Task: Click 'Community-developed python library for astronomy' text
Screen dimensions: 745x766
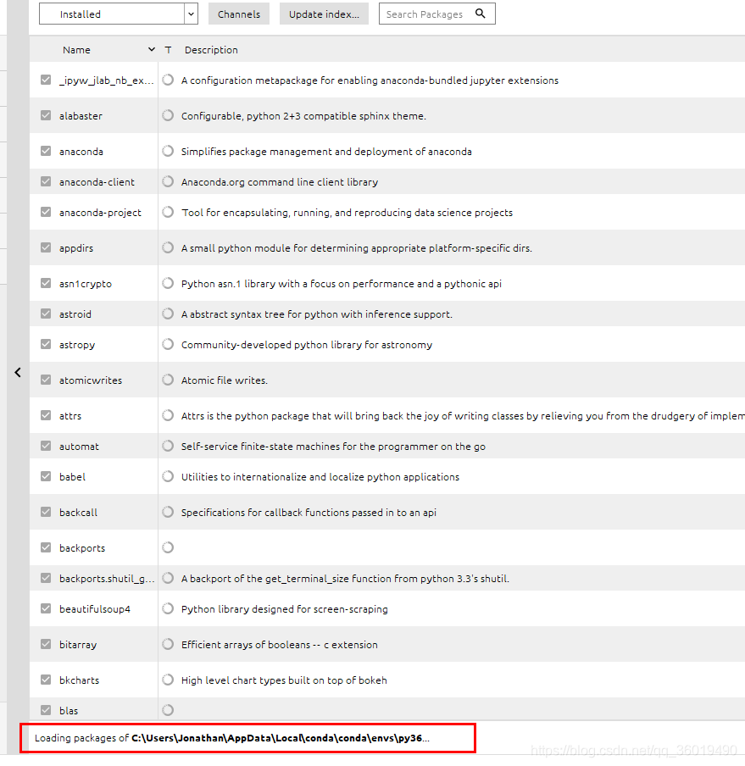Action: click(x=307, y=345)
